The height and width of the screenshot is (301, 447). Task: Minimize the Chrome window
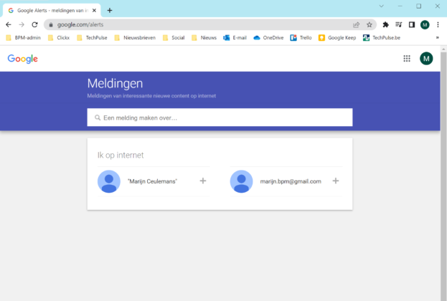coord(400,6)
